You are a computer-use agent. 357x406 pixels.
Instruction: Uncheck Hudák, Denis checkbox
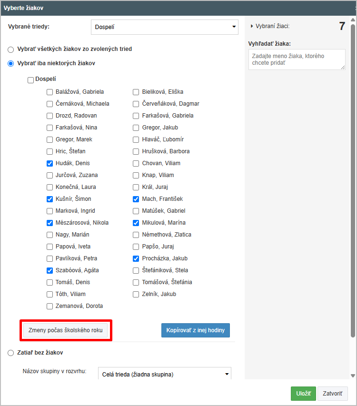(50, 163)
